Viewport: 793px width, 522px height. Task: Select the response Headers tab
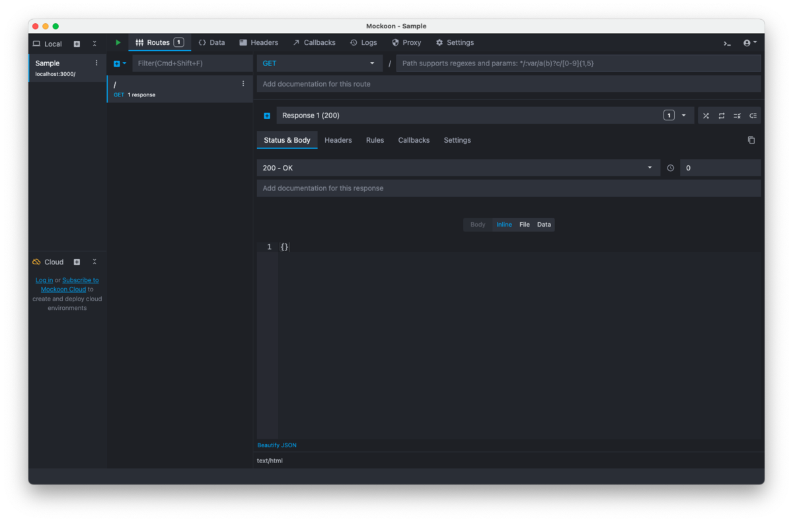click(x=338, y=140)
